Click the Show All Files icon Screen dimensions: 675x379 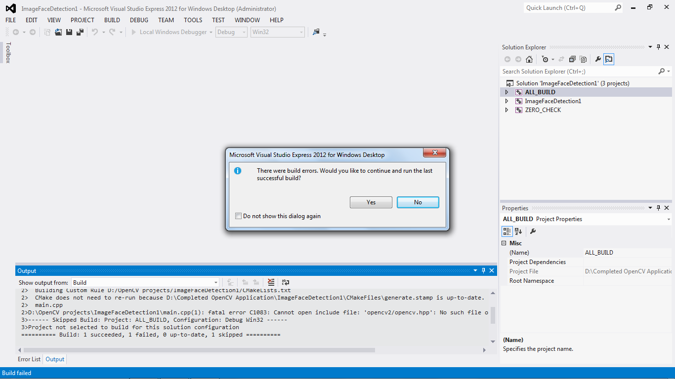tap(583, 59)
